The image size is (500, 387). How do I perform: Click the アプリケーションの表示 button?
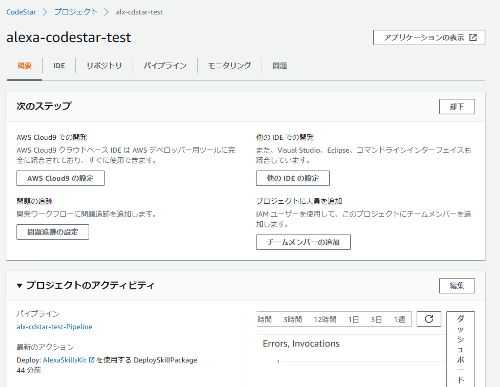[429, 37]
